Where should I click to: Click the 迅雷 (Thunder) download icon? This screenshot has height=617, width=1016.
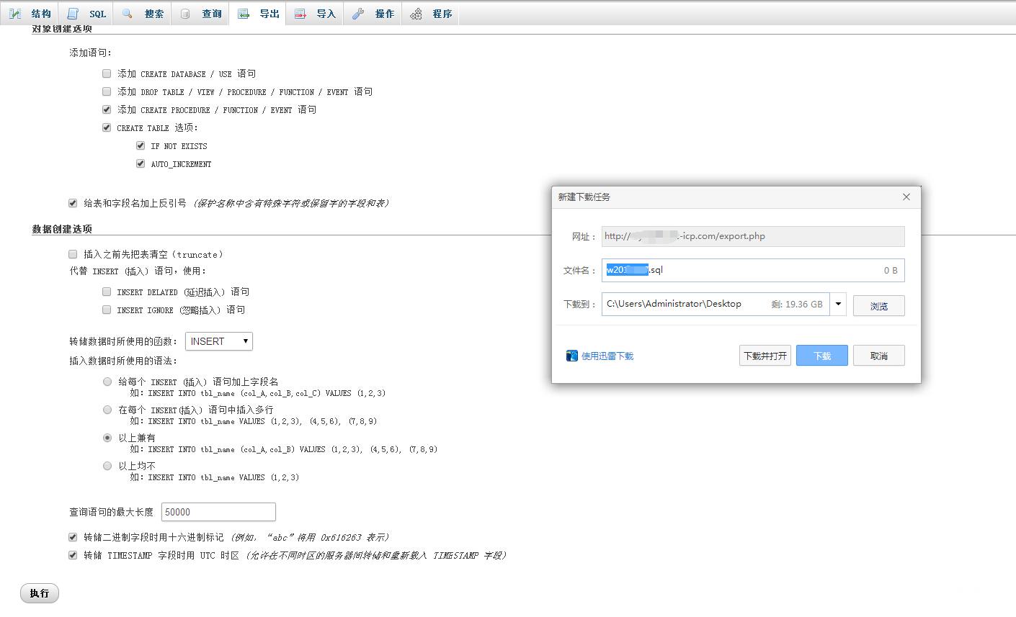tap(572, 356)
